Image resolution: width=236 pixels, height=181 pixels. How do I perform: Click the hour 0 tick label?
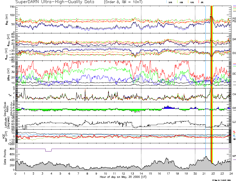pos(16,174)
